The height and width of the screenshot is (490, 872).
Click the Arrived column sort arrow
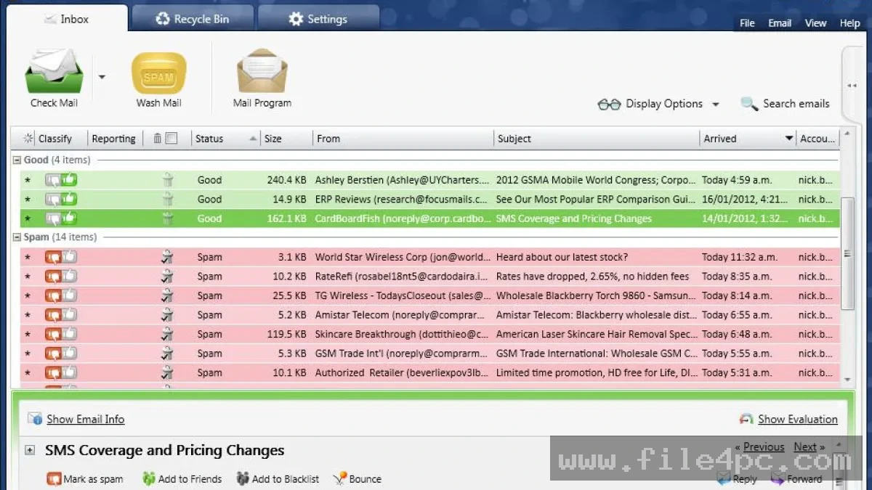[x=788, y=138]
